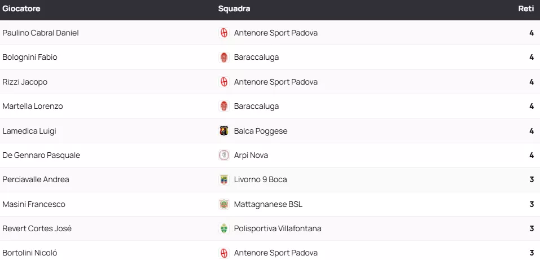
Task: Click the Antenore crest in Bortolini Nicoló's row
Action: 224,253
